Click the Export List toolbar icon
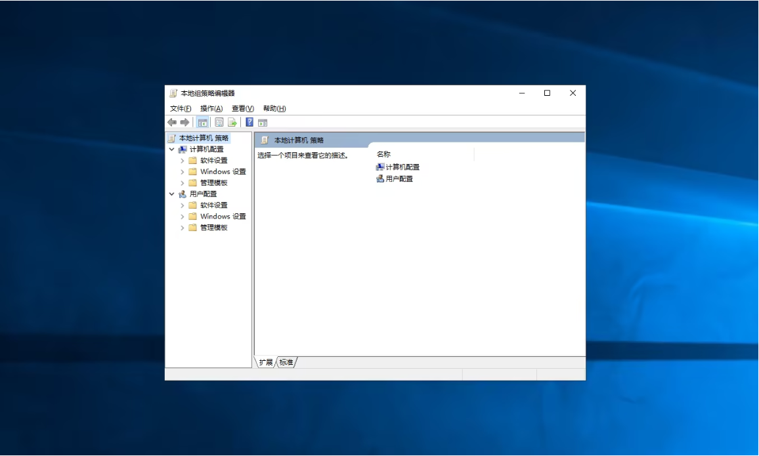 232,122
